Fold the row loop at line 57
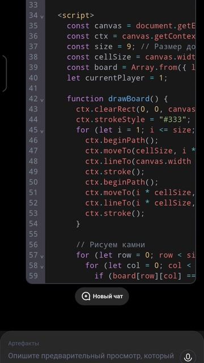The image size is (204, 363). 42,256
